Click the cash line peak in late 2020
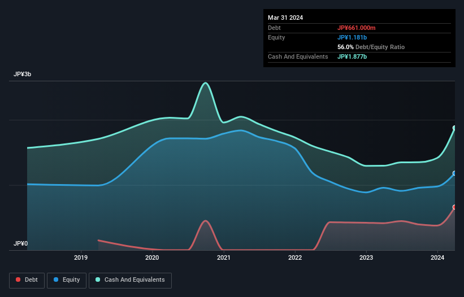Screen dimensions: 464x297 click(205, 83)
